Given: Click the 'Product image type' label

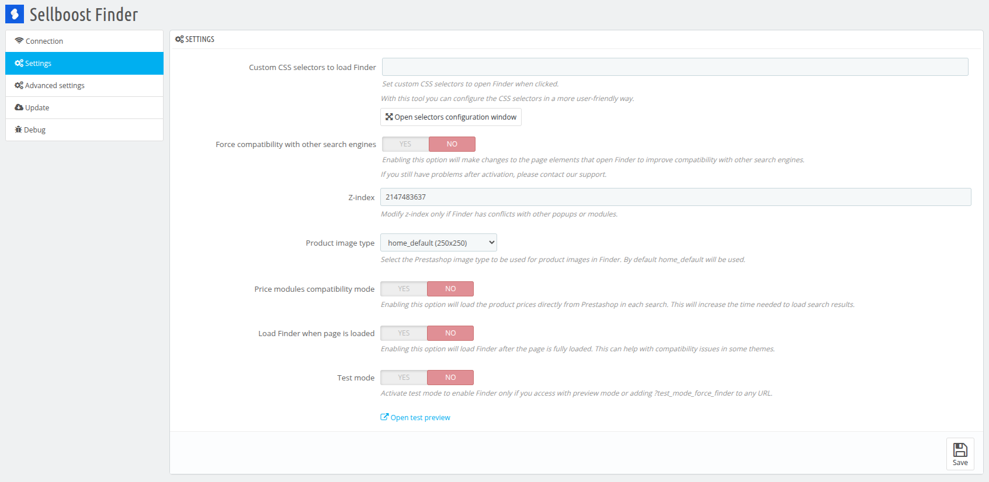Looking at the screenshot, I should point(341,243).
